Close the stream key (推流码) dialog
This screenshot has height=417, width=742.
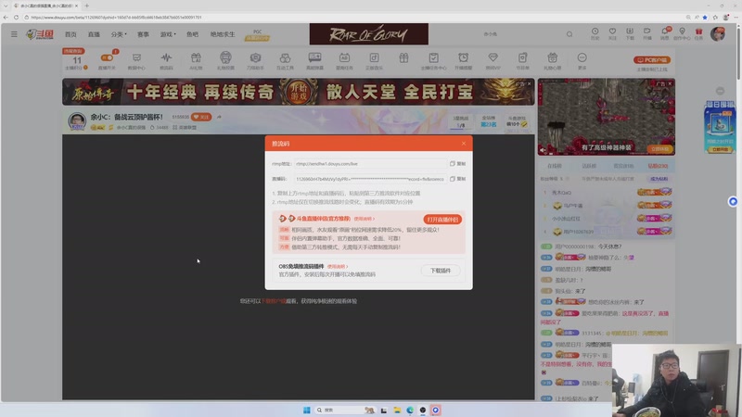(463, 144)
